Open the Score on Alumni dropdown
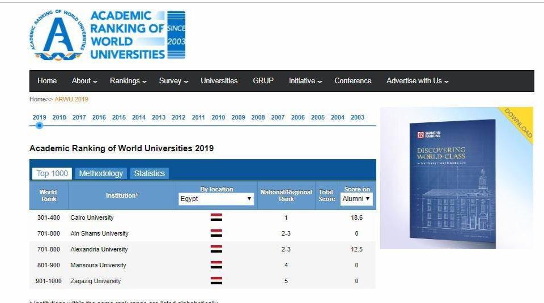This screenshot has height=303, width=544. (356, 199)
